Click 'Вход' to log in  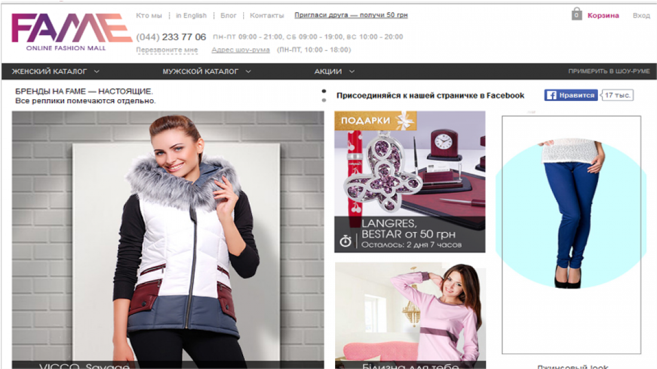[x=641, y=16]
